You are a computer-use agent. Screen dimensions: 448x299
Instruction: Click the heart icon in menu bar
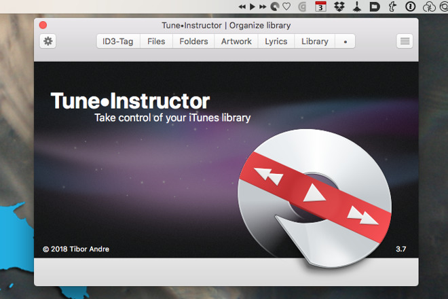[x=286, y=7]
